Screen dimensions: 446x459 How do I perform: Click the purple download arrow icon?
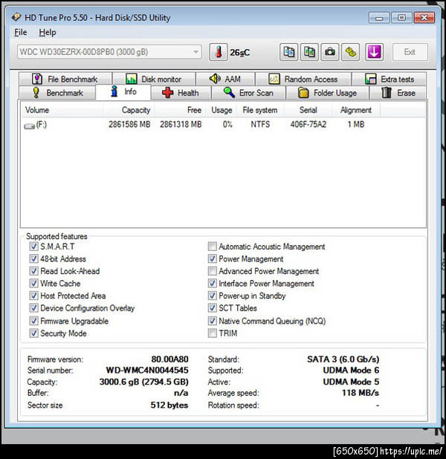tap(374, 52)
